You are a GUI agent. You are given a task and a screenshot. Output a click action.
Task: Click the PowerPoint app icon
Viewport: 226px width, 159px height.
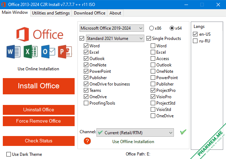pos(65,52)
